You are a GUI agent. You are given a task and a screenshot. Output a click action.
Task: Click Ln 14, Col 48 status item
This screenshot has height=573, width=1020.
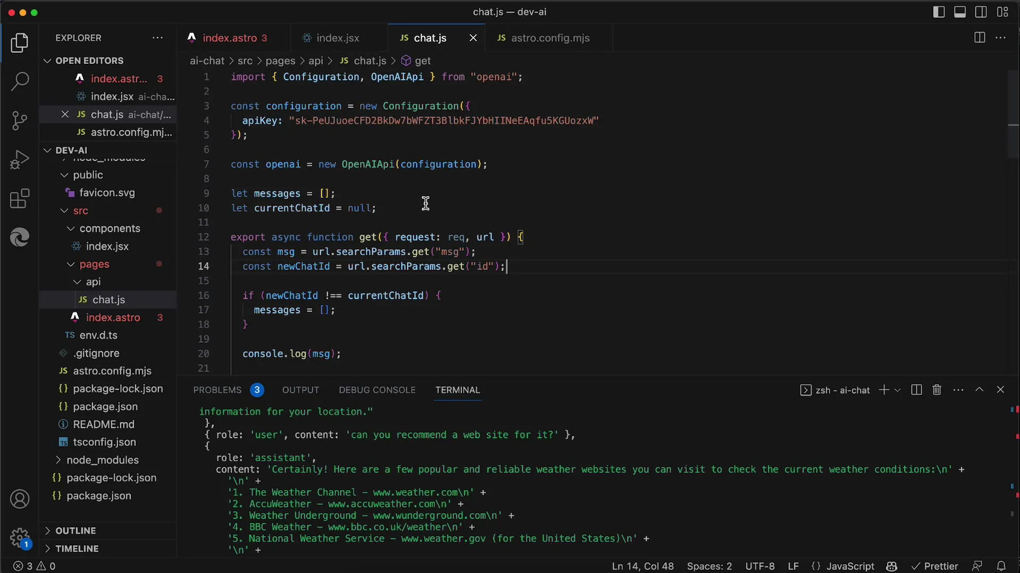[x=642, y=566]
